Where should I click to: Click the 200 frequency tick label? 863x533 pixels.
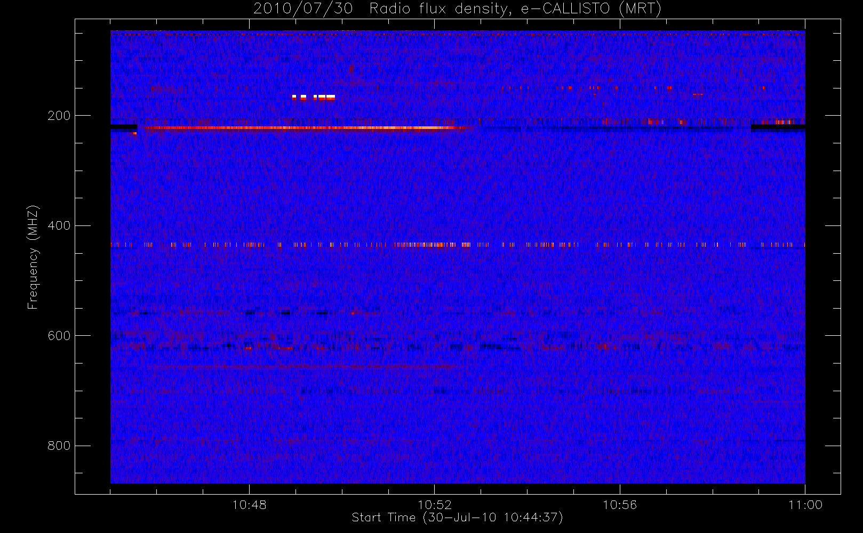pos(59,116)
